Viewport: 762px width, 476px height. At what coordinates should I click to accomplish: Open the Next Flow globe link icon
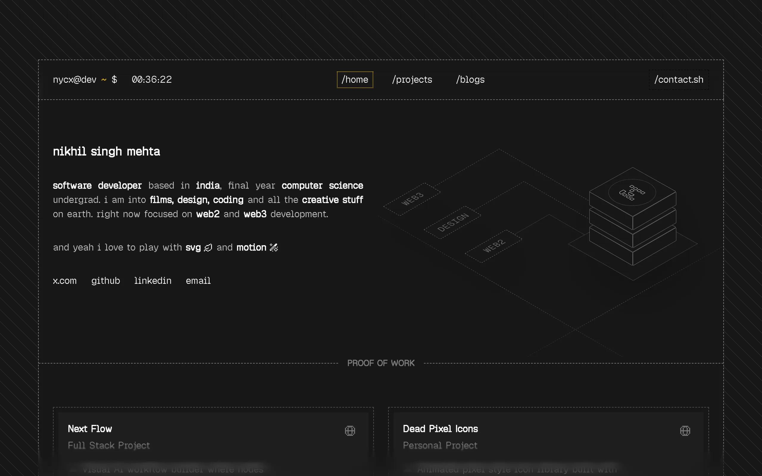click(x=350, y=430)
